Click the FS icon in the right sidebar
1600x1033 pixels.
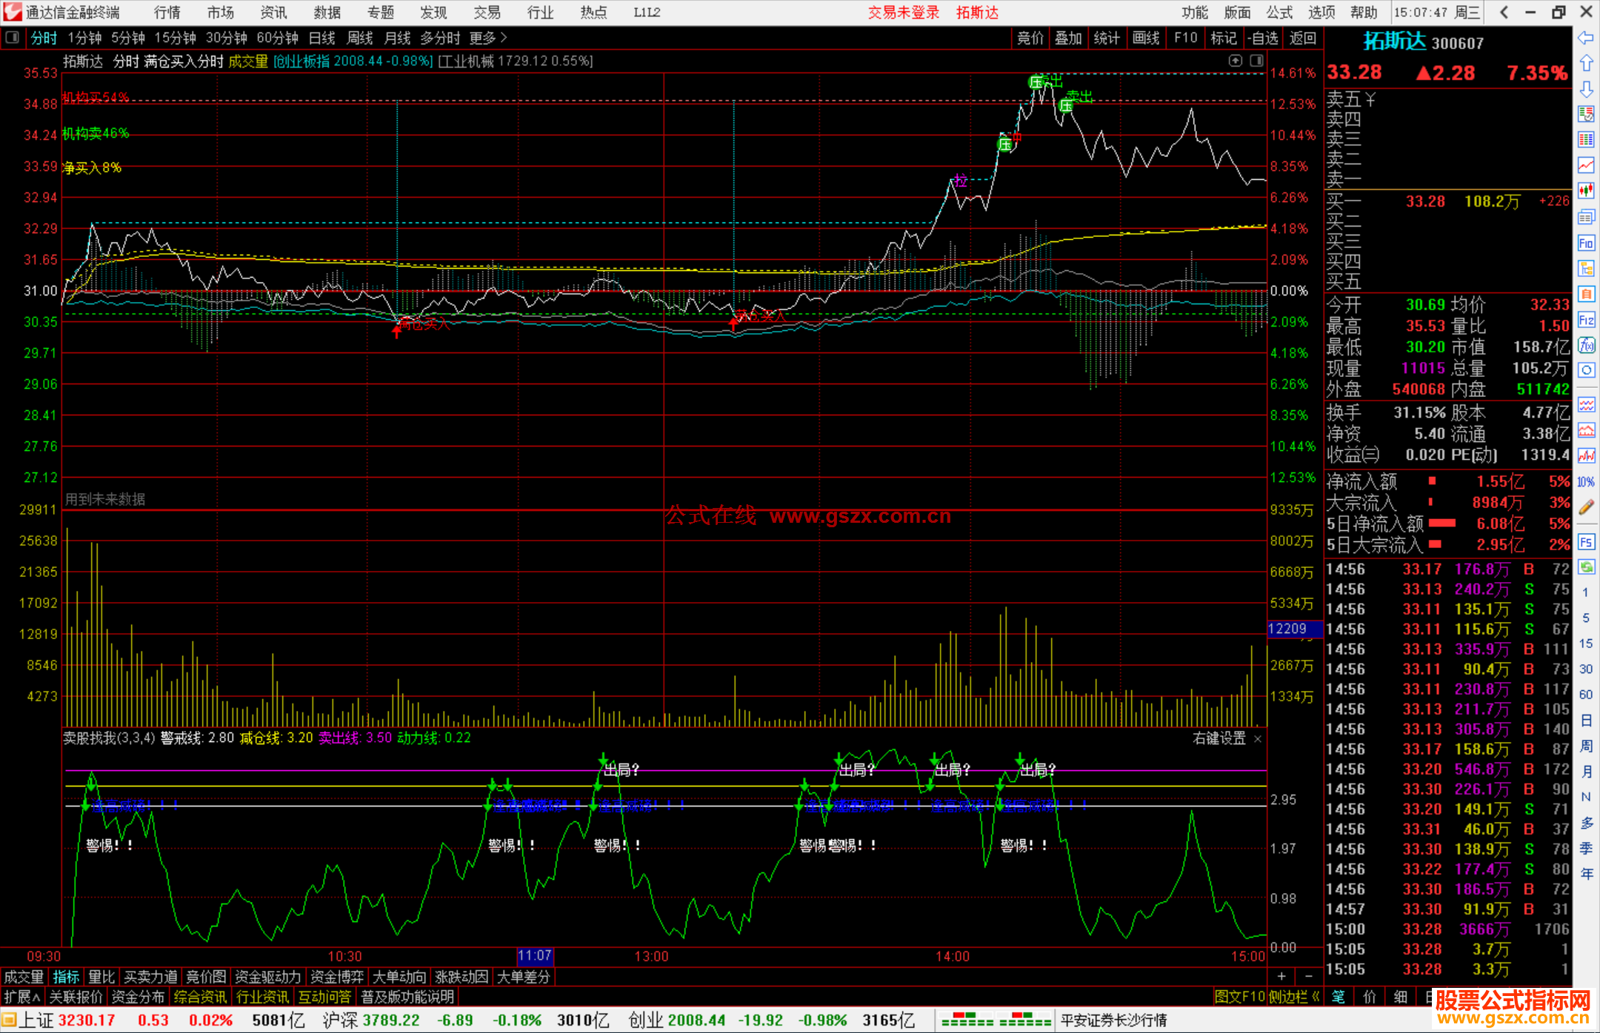coord(1586,542)
